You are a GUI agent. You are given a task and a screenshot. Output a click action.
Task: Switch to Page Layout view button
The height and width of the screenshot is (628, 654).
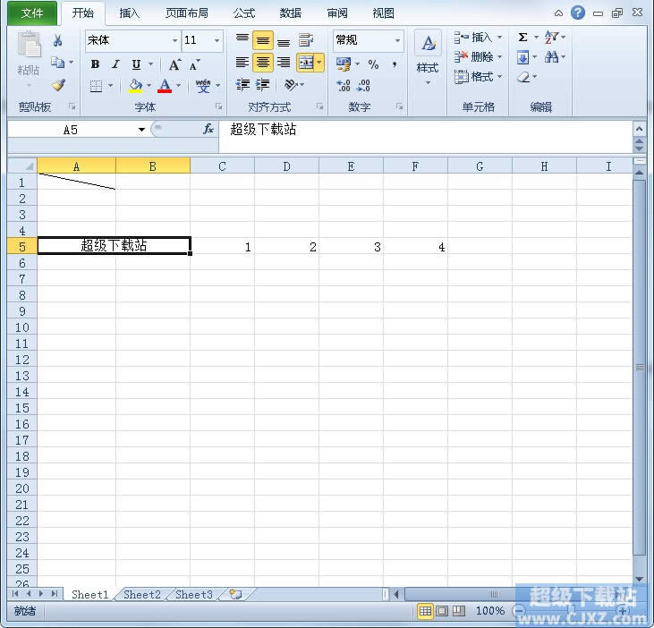[x=442, y=611]
